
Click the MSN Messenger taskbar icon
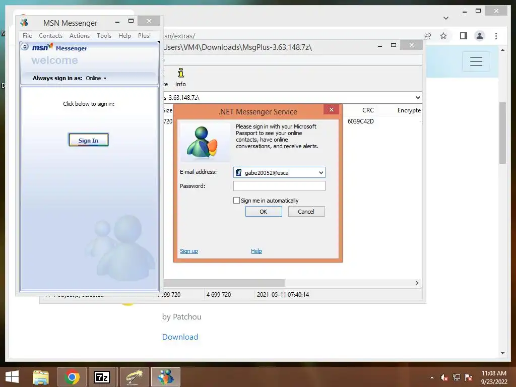click(166, 377)
